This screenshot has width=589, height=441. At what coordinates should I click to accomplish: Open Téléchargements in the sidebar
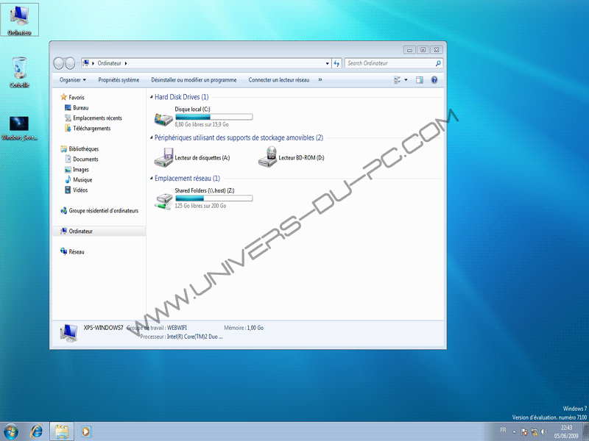pyautogui.click(x=88, y=128)
